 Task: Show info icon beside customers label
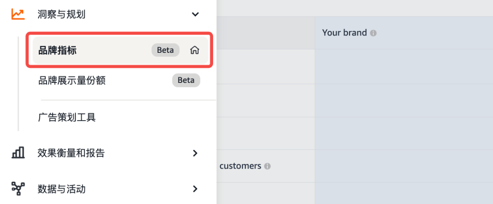[x=267, y=166]
